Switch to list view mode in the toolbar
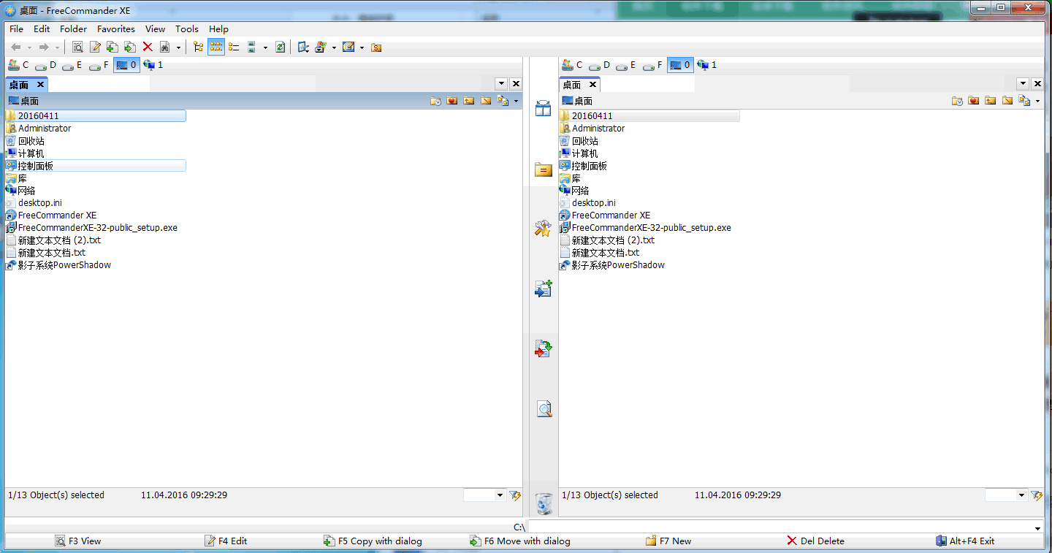 coord(234,47)
